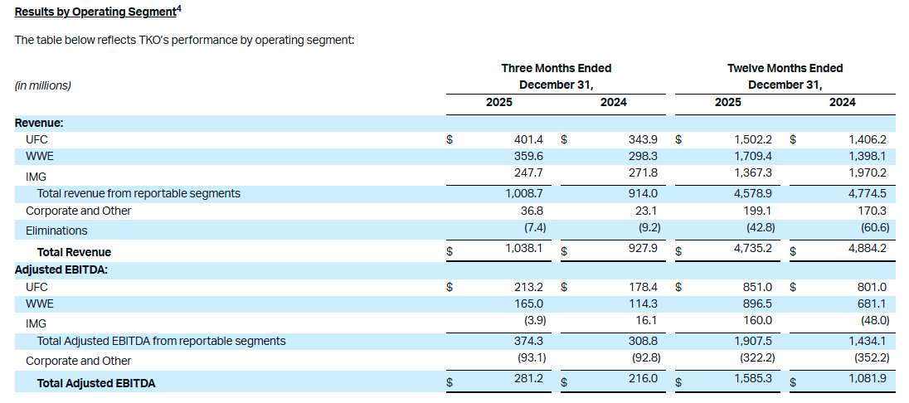This screenshot has width=909, height=403.
Task: Click Total Adjusted EBITDA value 1,081.9
Action: coord(868,379)
